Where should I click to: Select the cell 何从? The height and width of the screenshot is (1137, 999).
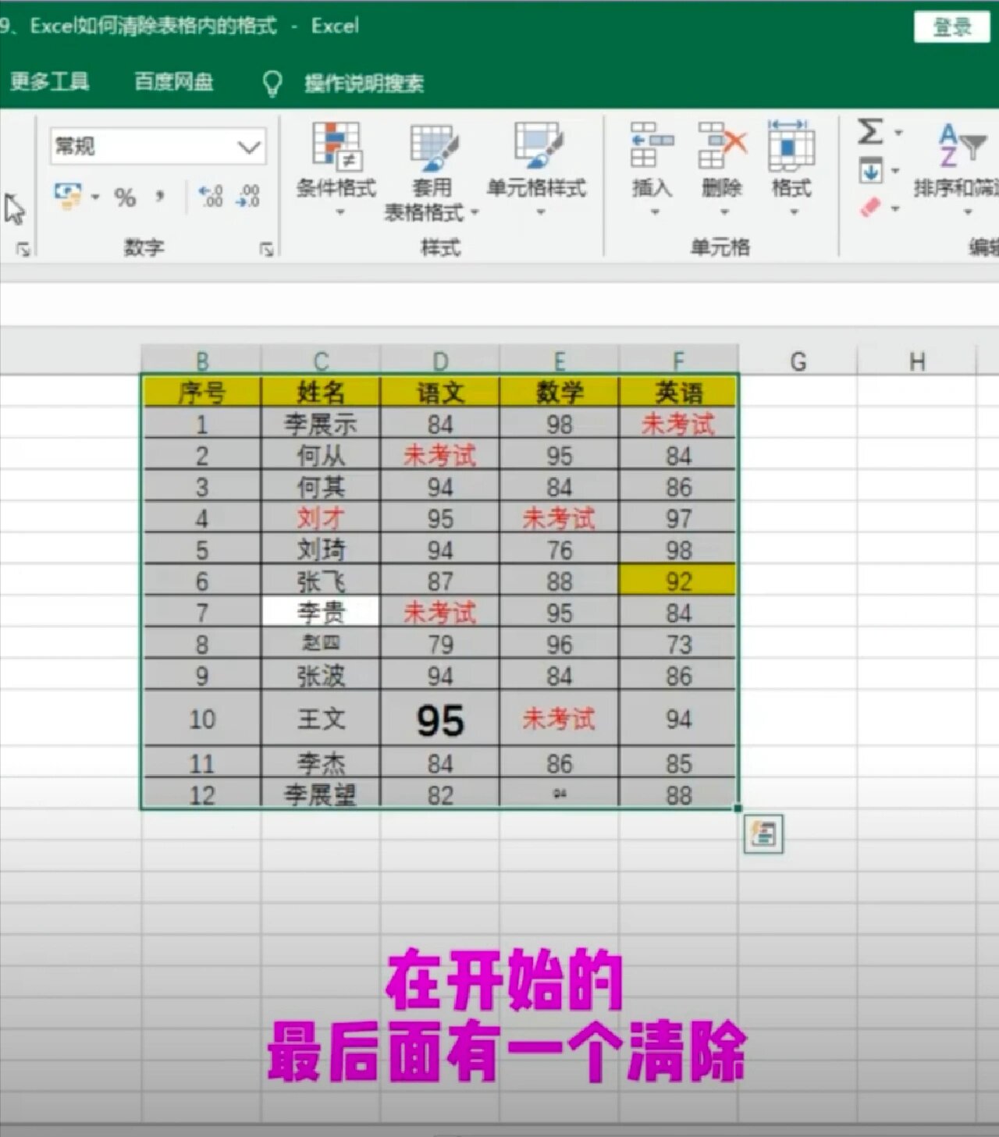(321, 455)
